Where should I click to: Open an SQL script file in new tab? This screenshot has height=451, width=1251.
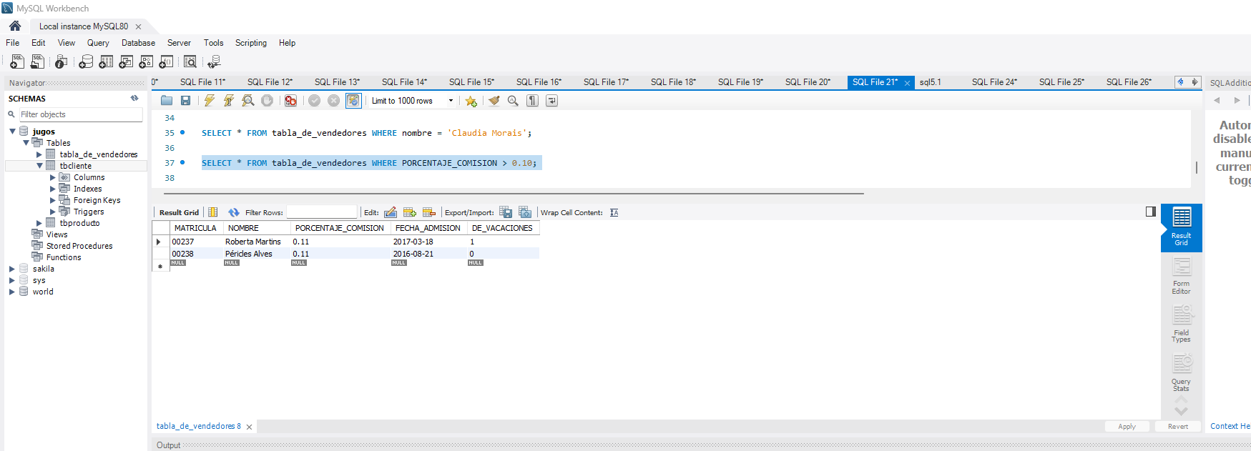(37, 61)
